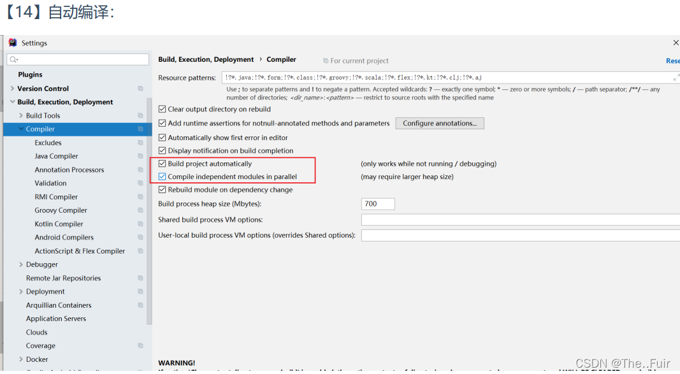Open Annotation Processors settings page
This screenshot has height=374, width=680.
click(x=69, y=170)
